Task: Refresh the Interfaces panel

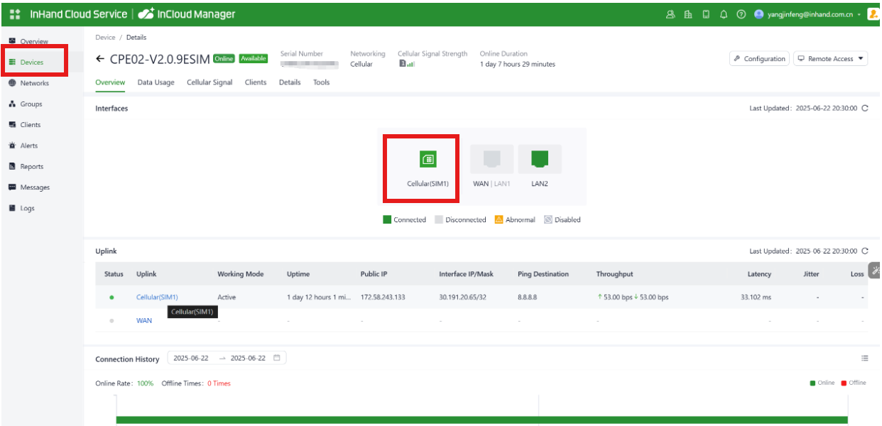Action: click(x=864, y=109)
